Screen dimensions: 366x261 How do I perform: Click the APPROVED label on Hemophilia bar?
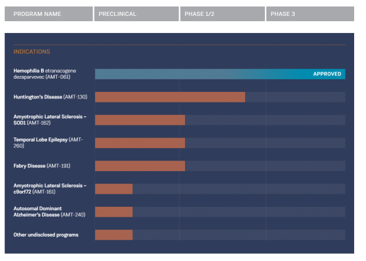point(327,74)
